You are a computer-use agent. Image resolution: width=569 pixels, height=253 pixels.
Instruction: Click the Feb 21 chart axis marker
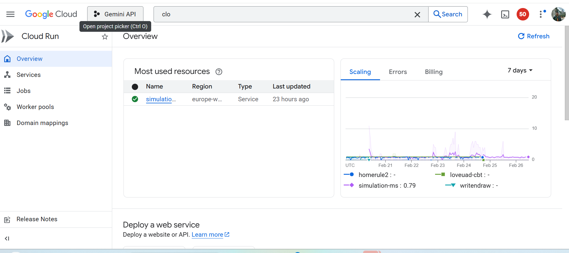point(385,165)
